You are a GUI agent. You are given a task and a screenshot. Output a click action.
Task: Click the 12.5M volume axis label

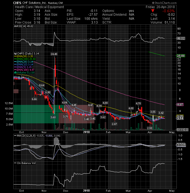tap(8, 103)
